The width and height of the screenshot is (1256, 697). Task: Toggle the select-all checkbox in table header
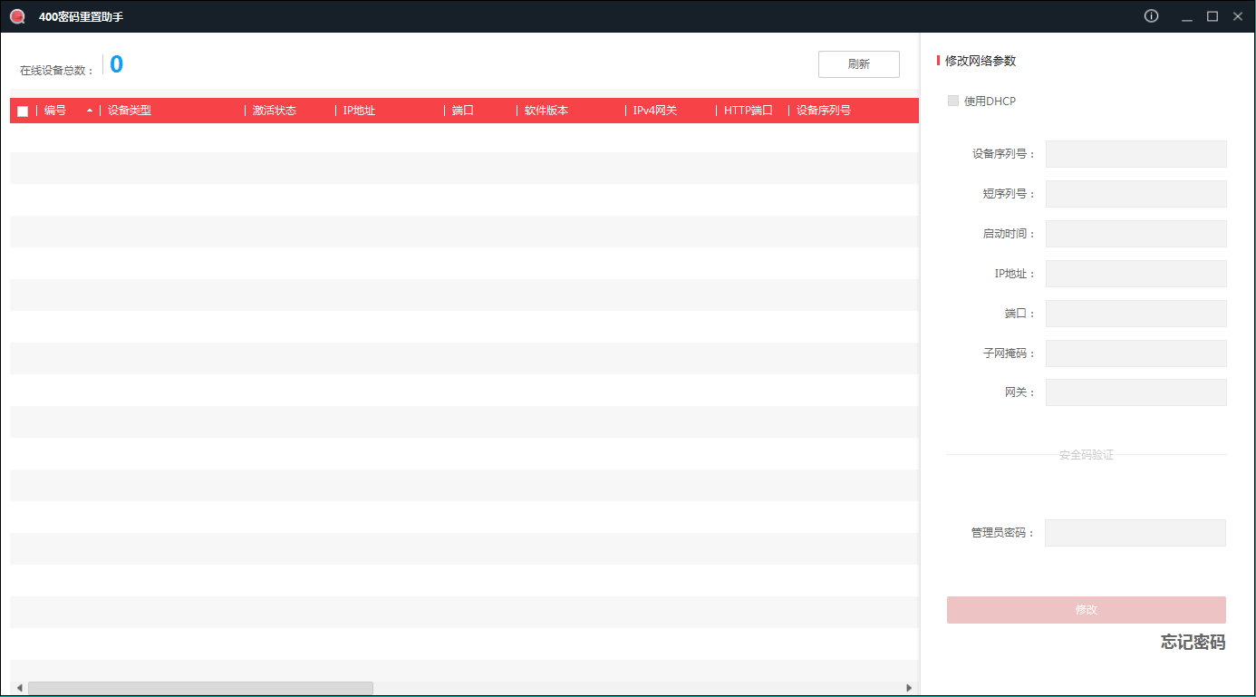coord(23,111)
